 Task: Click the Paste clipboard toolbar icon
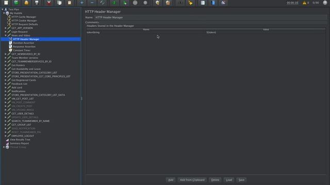pos(70,3)
